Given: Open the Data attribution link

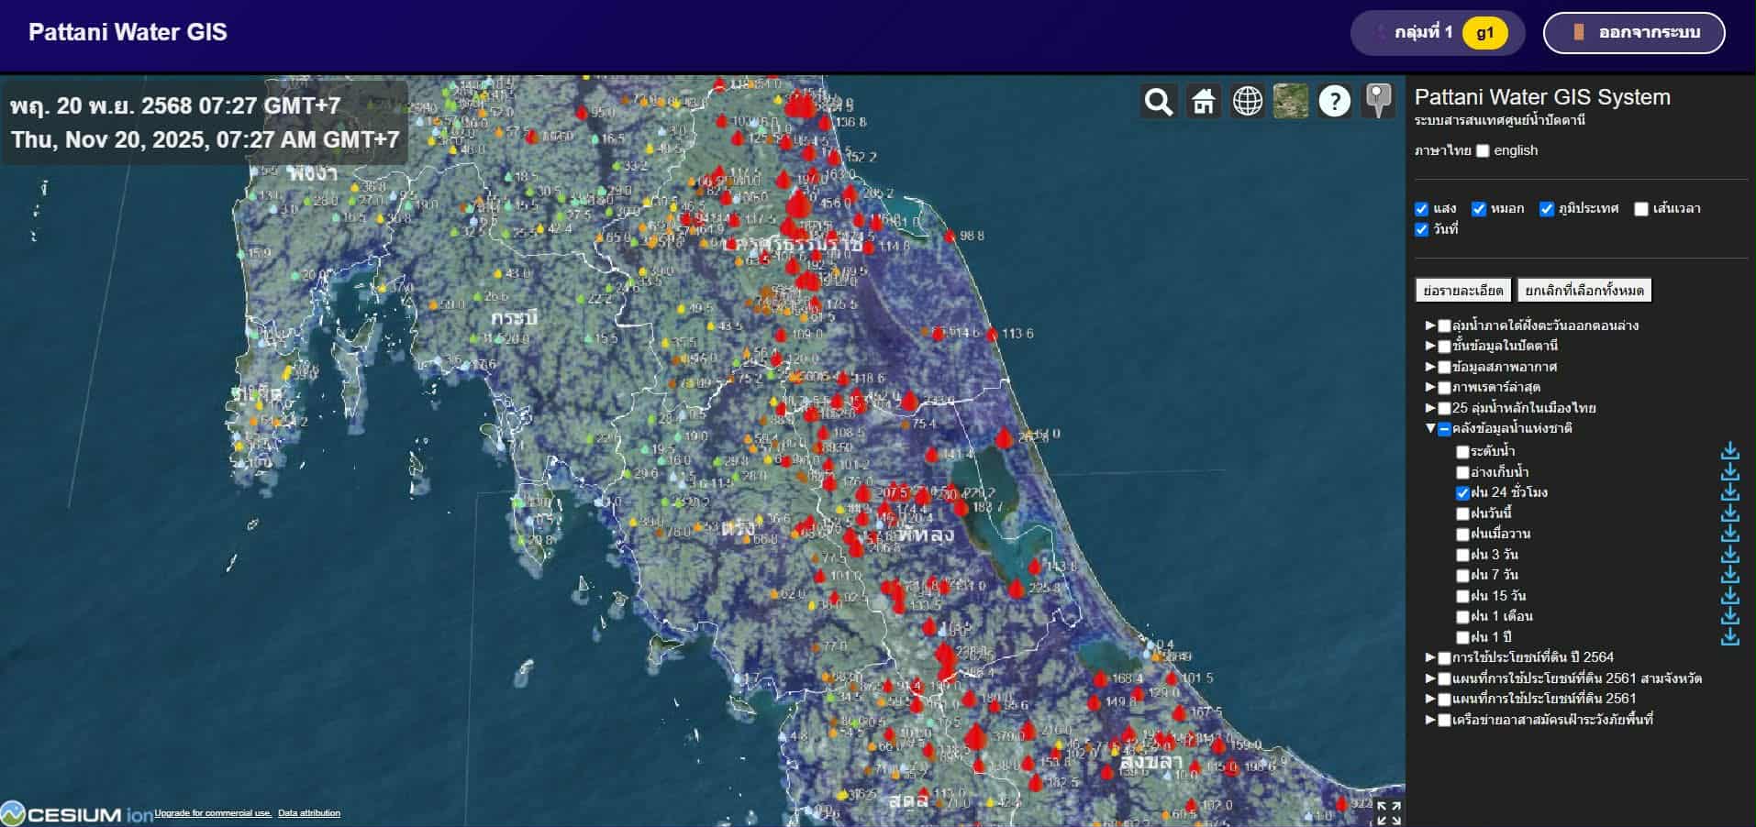Looking at the screenshot, I should point(309,813).
